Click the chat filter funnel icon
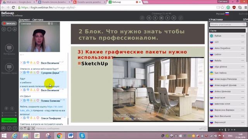Image resolution: width=248 pixels, height=139 pixels. pyautogui.click(x=25, y=129)
